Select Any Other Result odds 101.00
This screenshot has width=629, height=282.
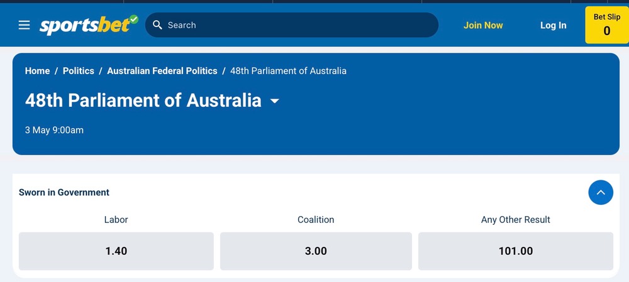point(516,251)
